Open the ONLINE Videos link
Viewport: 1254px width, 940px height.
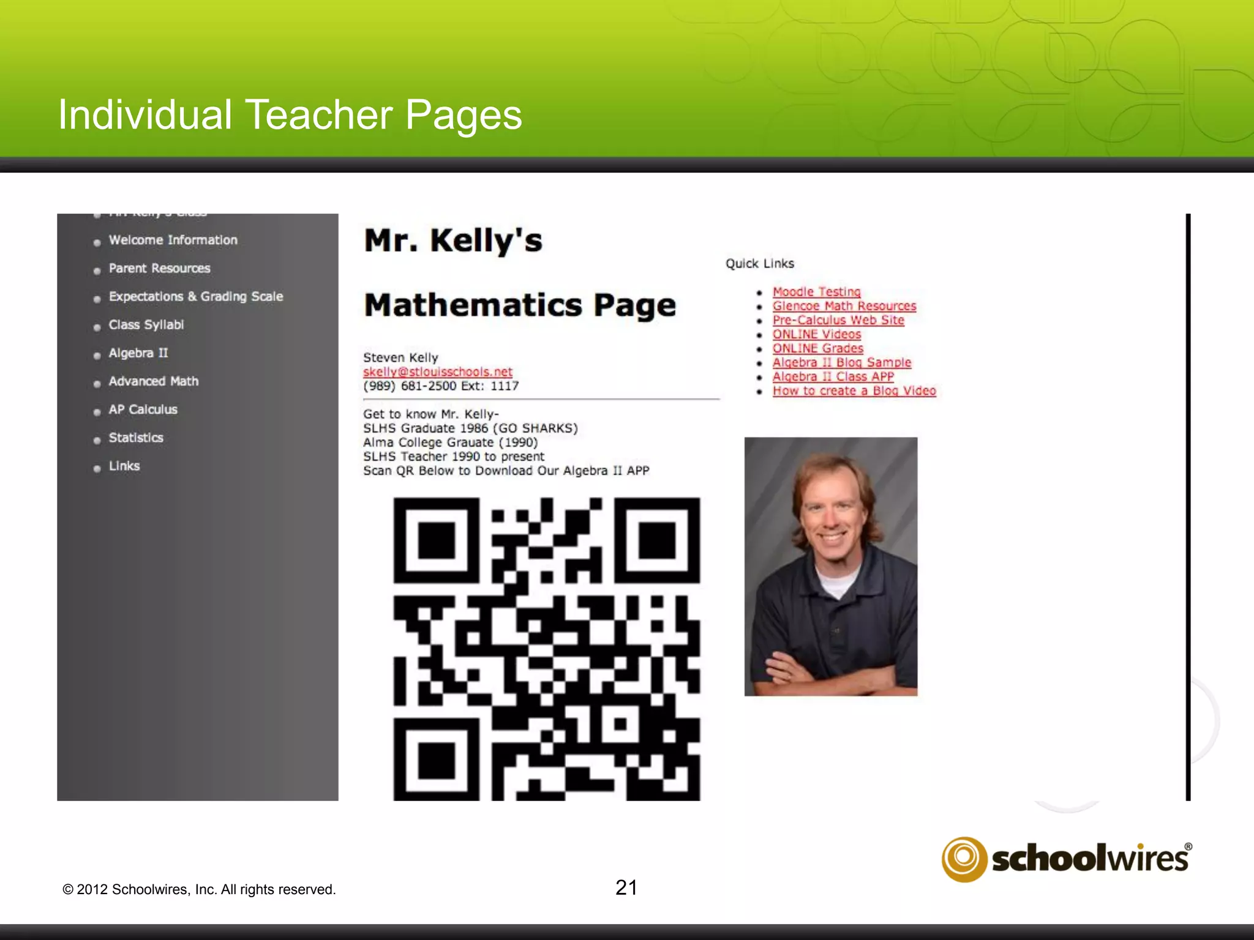[x=816, y=334]
